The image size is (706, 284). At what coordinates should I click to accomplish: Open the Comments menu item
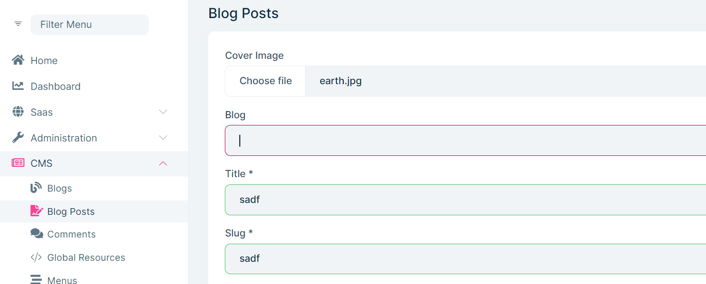(71, 234)
